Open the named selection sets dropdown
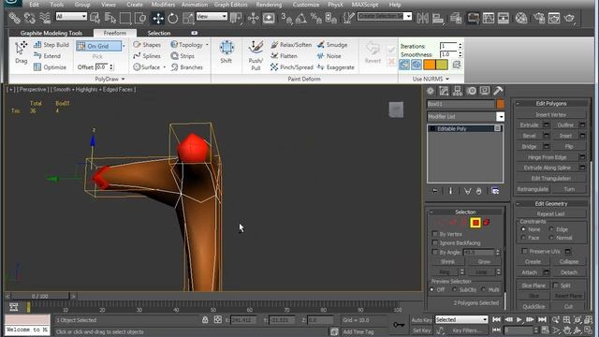This screenshot has height=337, width=599. pyautogui.click(x=408, y=16)
